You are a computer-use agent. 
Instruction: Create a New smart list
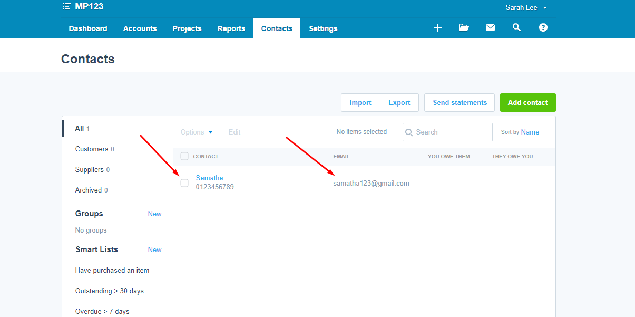click(154, 249)
